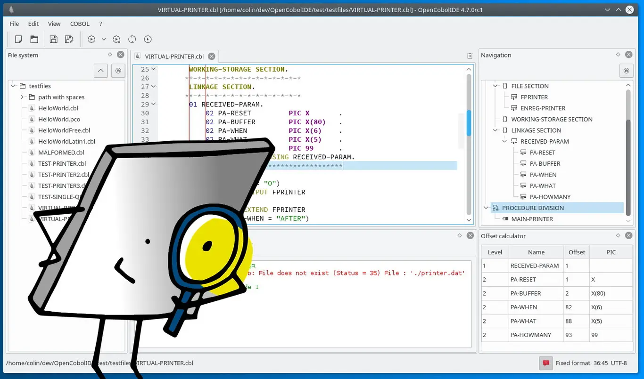Collapse the LINKAGE SECTION tree node
644x379 pixels.
tap(495, 130)
